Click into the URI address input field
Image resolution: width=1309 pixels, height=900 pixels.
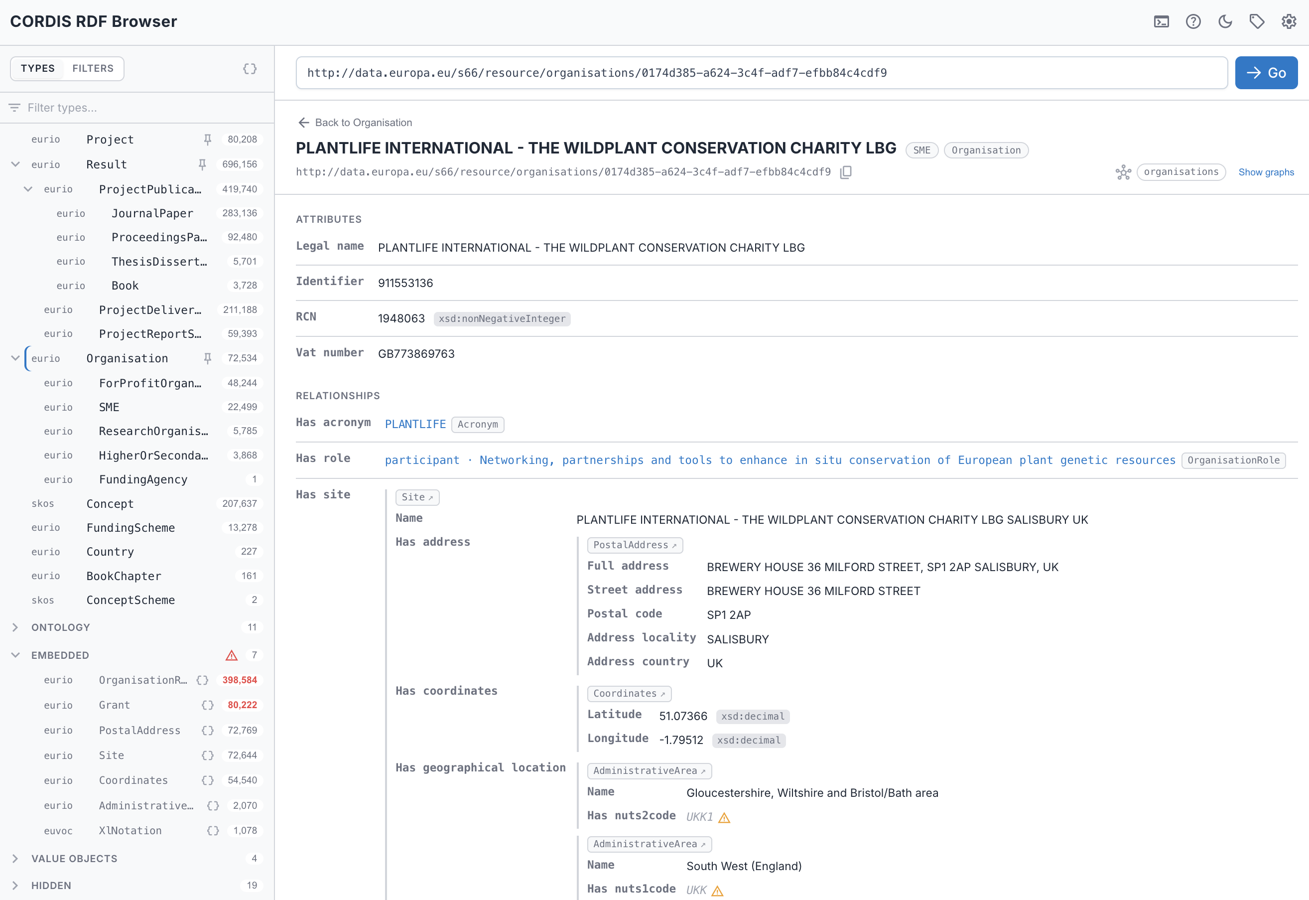[x=761, y=73]
